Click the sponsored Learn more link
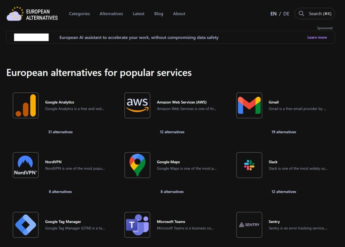345x247 pixels. tap(317, 37)
